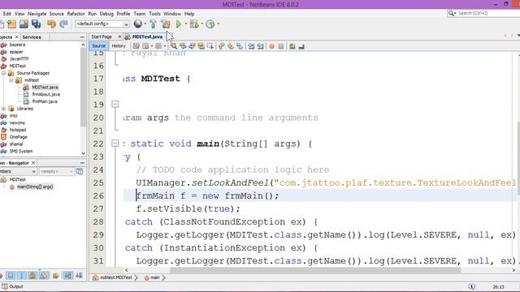
Task: Open the Tools menu
Action: coord(154,14)
